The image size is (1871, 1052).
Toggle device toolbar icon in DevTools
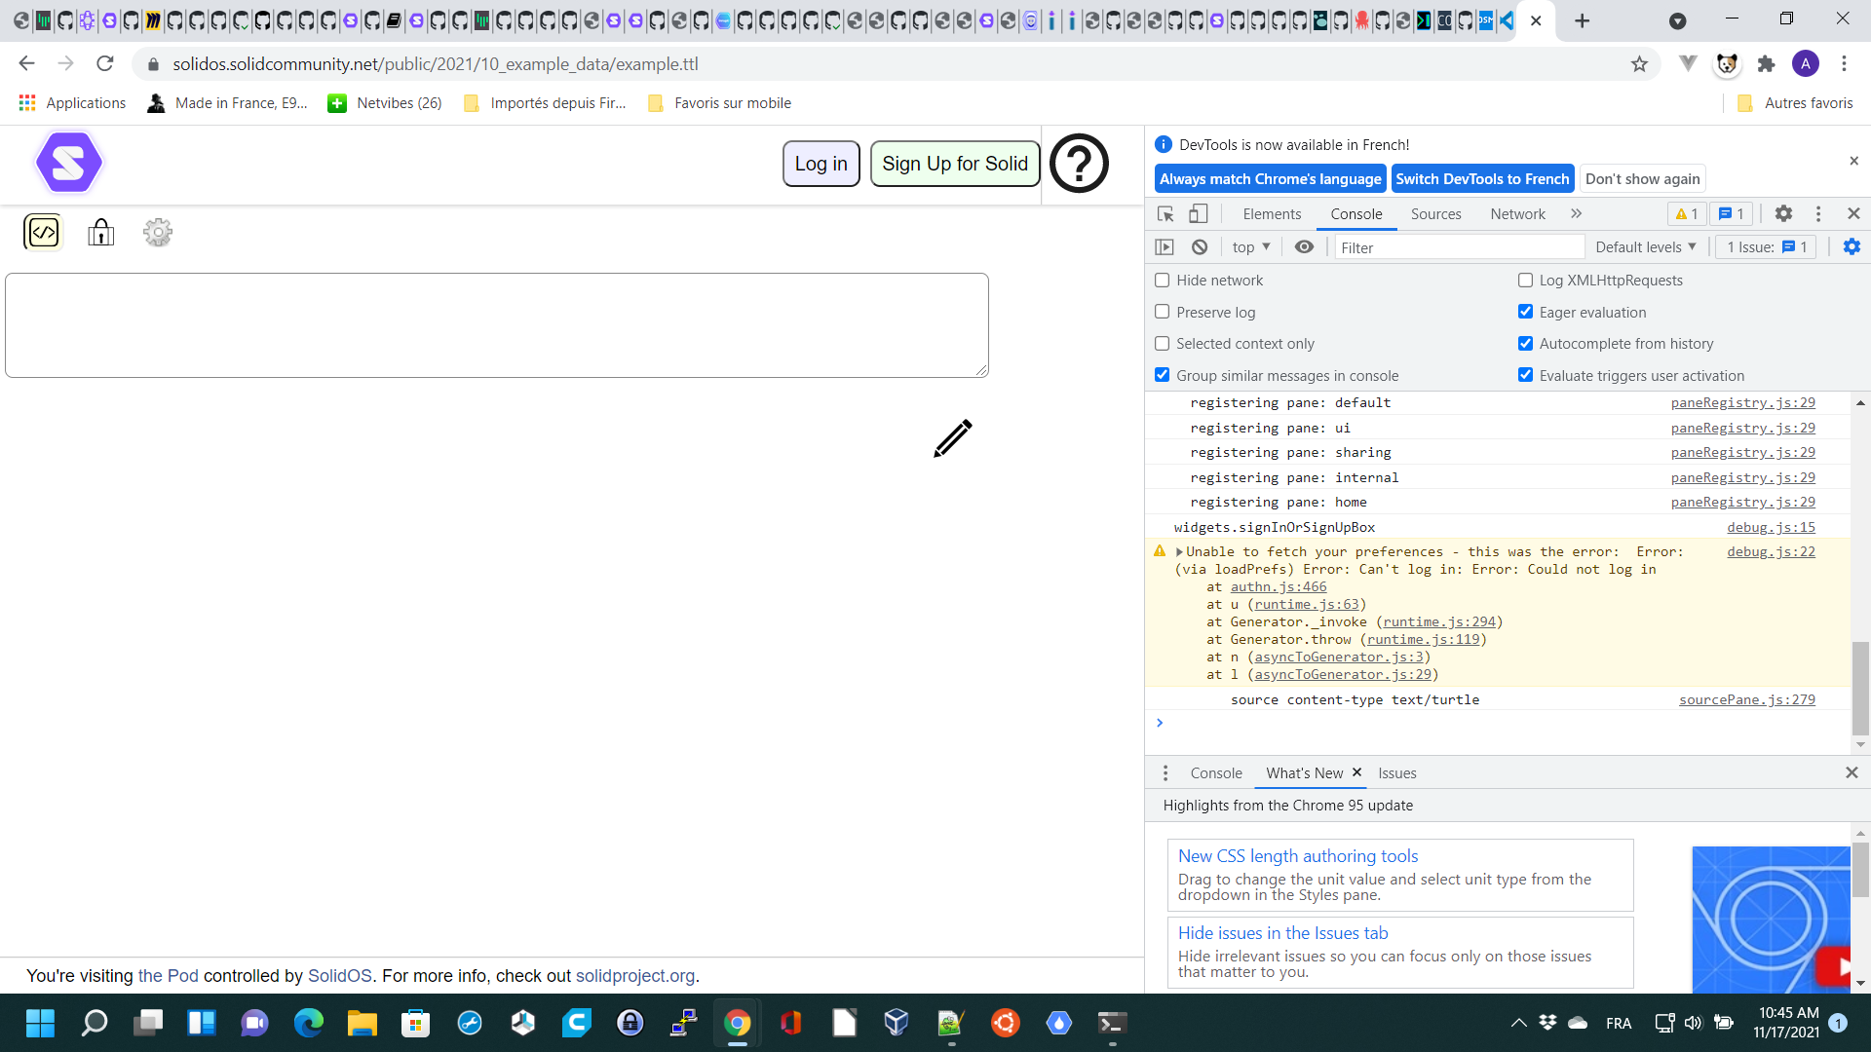coord(1199,213)
